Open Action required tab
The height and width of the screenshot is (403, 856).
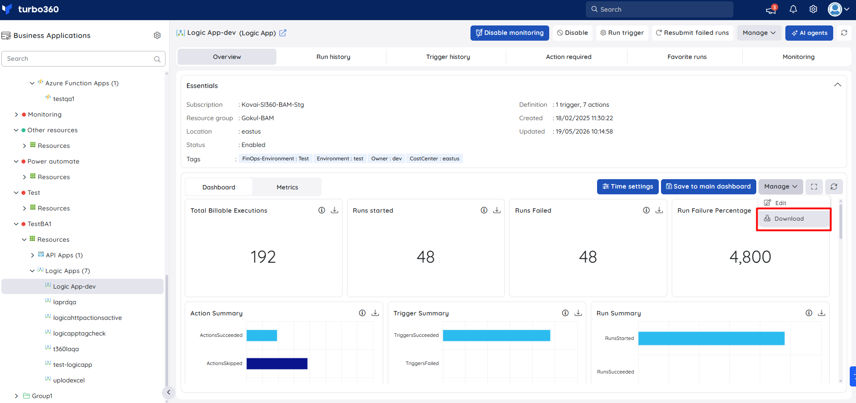point(568,57)
